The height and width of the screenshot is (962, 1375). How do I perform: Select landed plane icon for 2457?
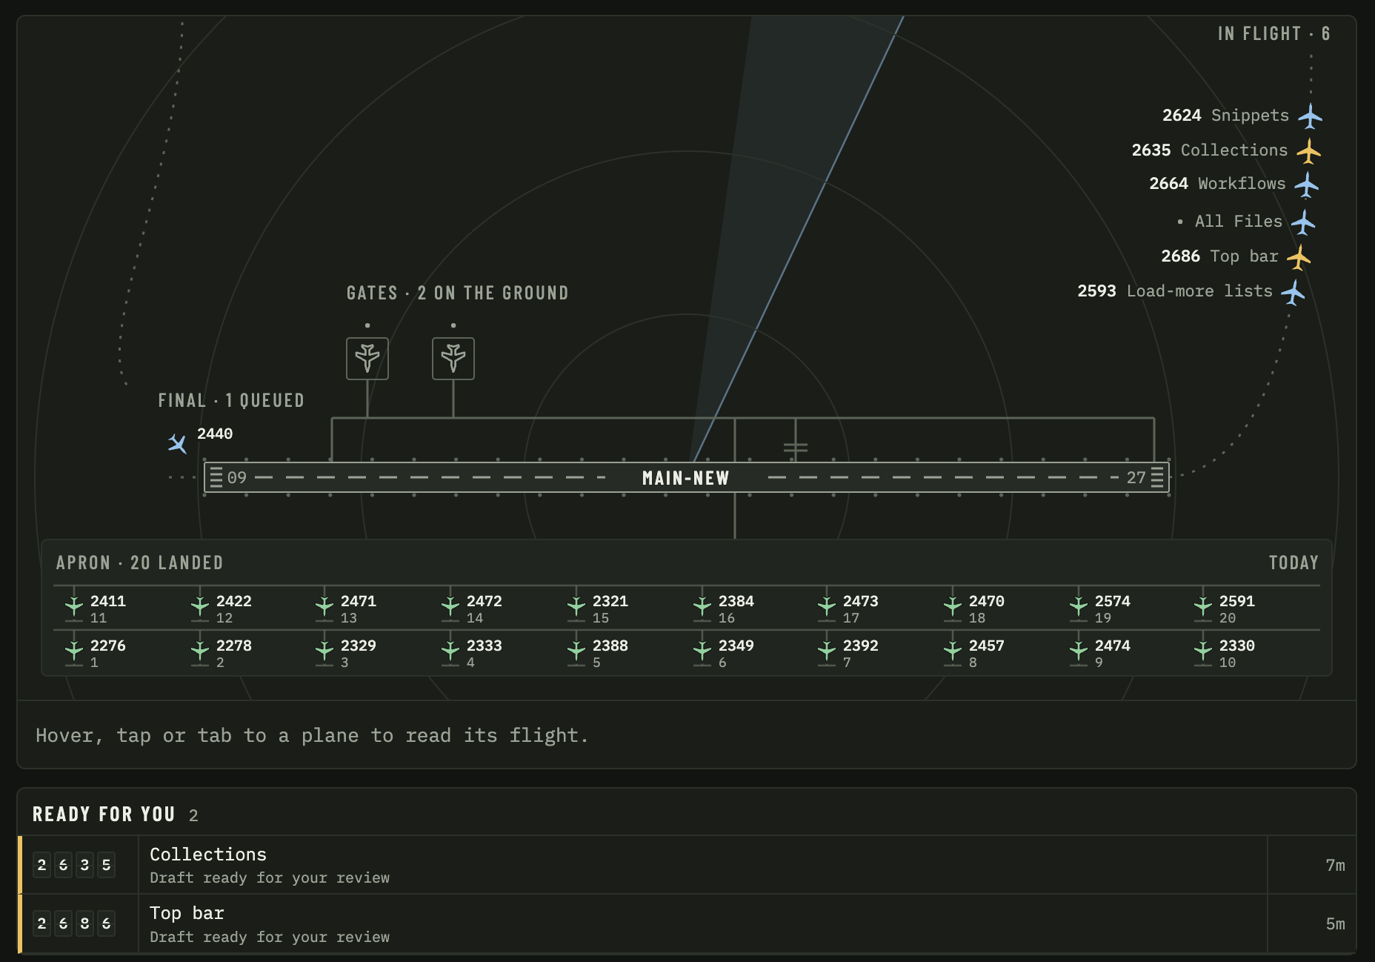[x=953, y=652]
